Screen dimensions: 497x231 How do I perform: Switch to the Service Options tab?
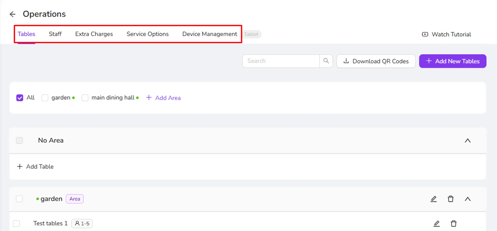[x=148, y=34]
